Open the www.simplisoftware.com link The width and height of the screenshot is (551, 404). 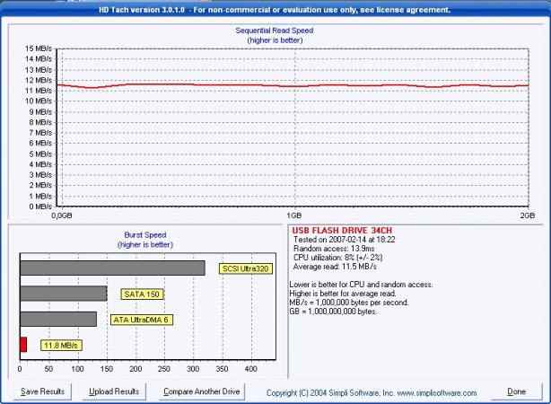point(437,392)
